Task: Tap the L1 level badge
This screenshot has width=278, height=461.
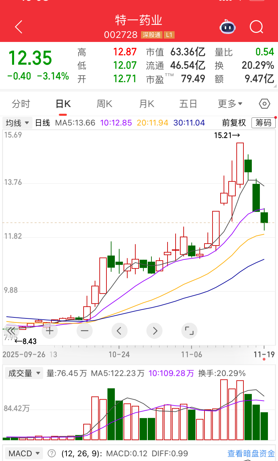Action: (169, 35)
